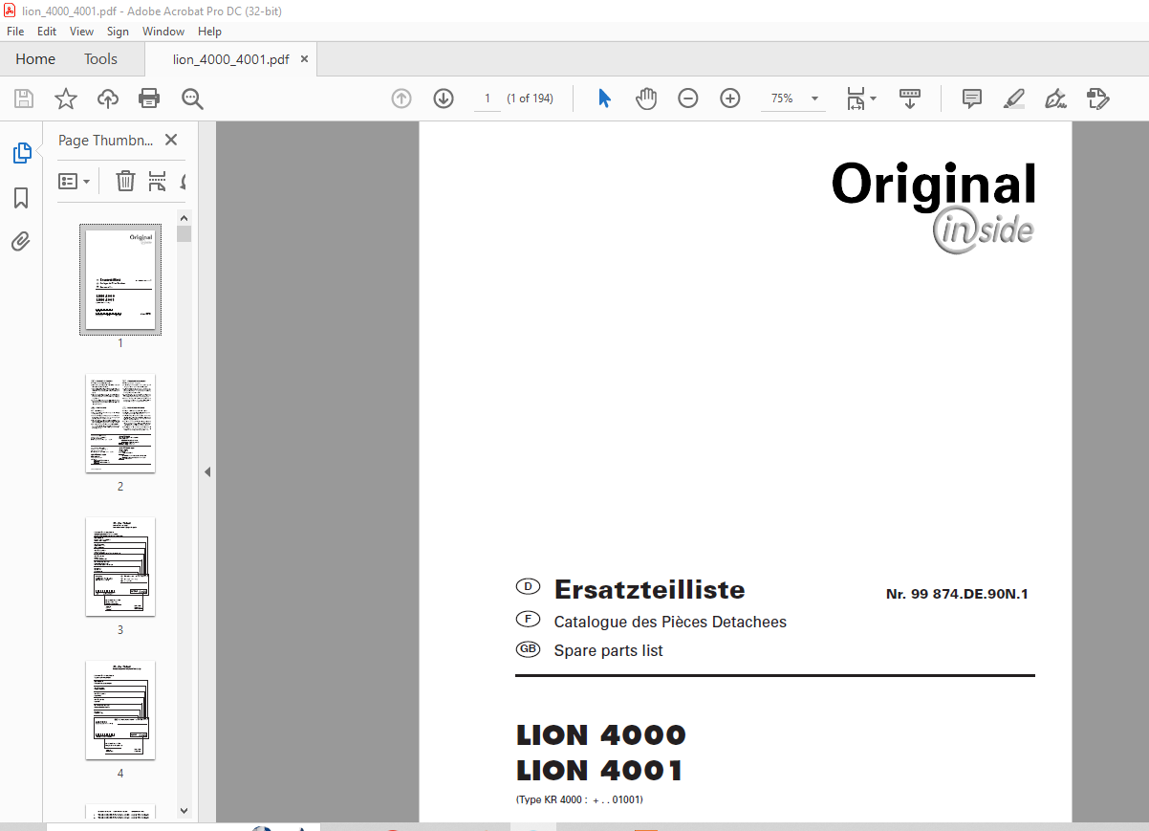Open the Window menu
This screenshot has height=831, width=1149.
(163, 32)
